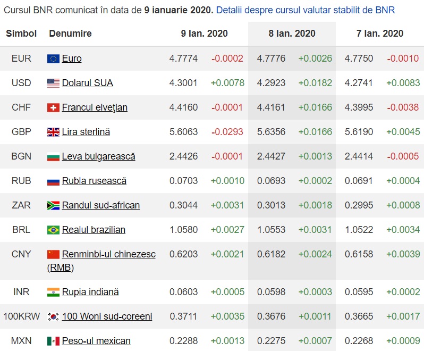Open the Lira sterlină link
This screenshot has height=351, width=424.
tap(86, 132)
